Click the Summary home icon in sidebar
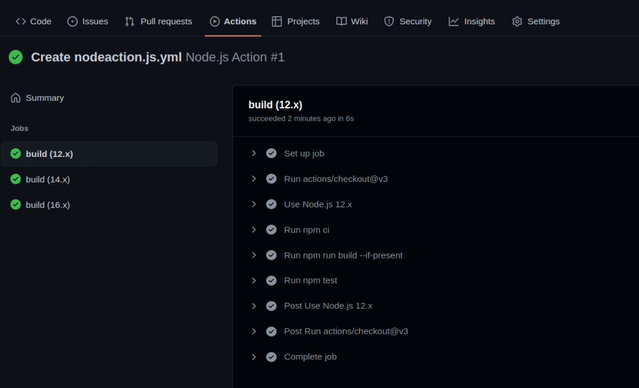The width and height of the screenshot is (639, 388). click(16, 98)
